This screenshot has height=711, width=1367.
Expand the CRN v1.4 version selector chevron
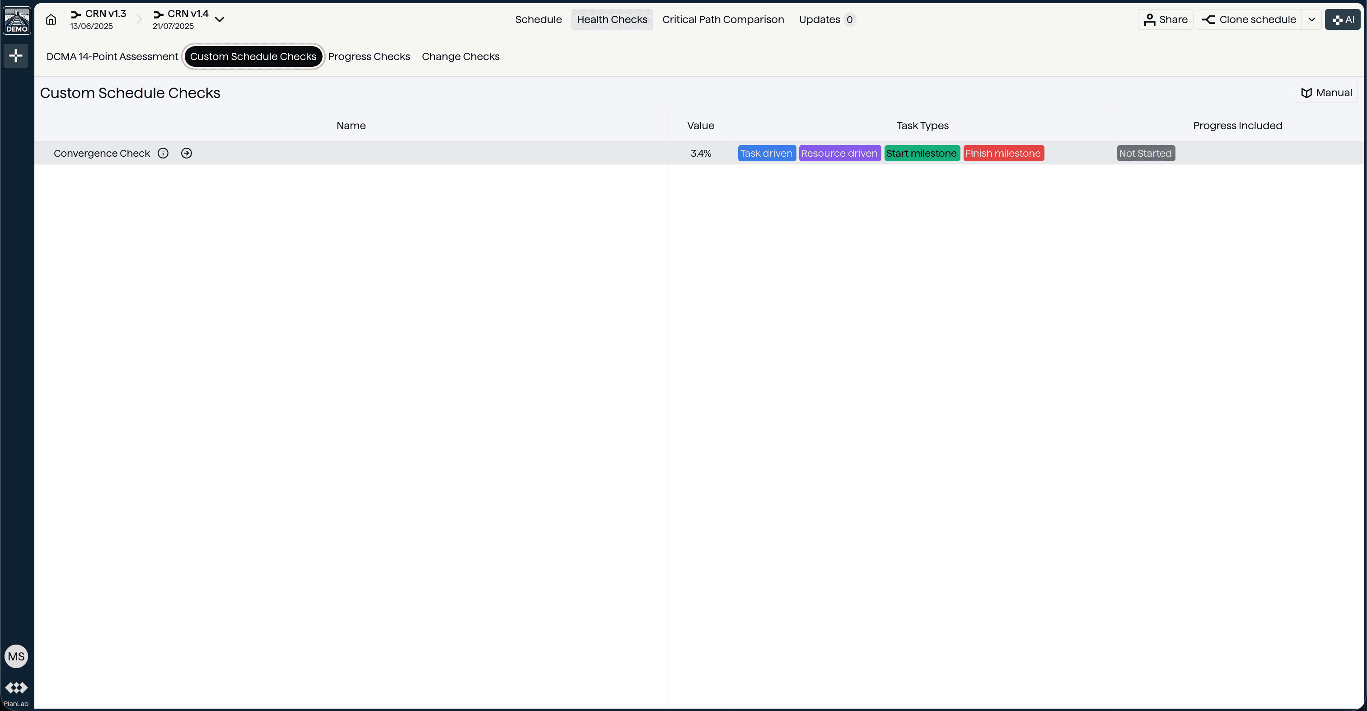[220, 19]
